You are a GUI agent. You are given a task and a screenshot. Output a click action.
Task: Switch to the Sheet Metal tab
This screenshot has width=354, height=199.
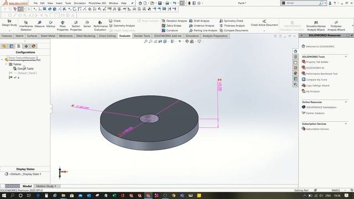click(48, 36)
